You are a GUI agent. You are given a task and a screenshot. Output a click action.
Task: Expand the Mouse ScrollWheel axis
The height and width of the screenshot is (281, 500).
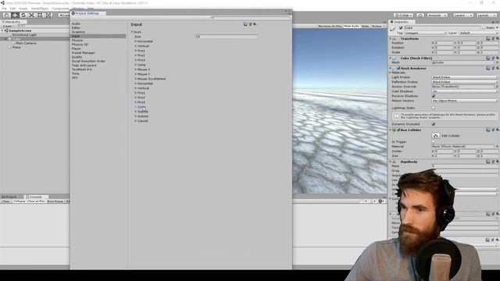pyautogui.click(x=135, y=79)
